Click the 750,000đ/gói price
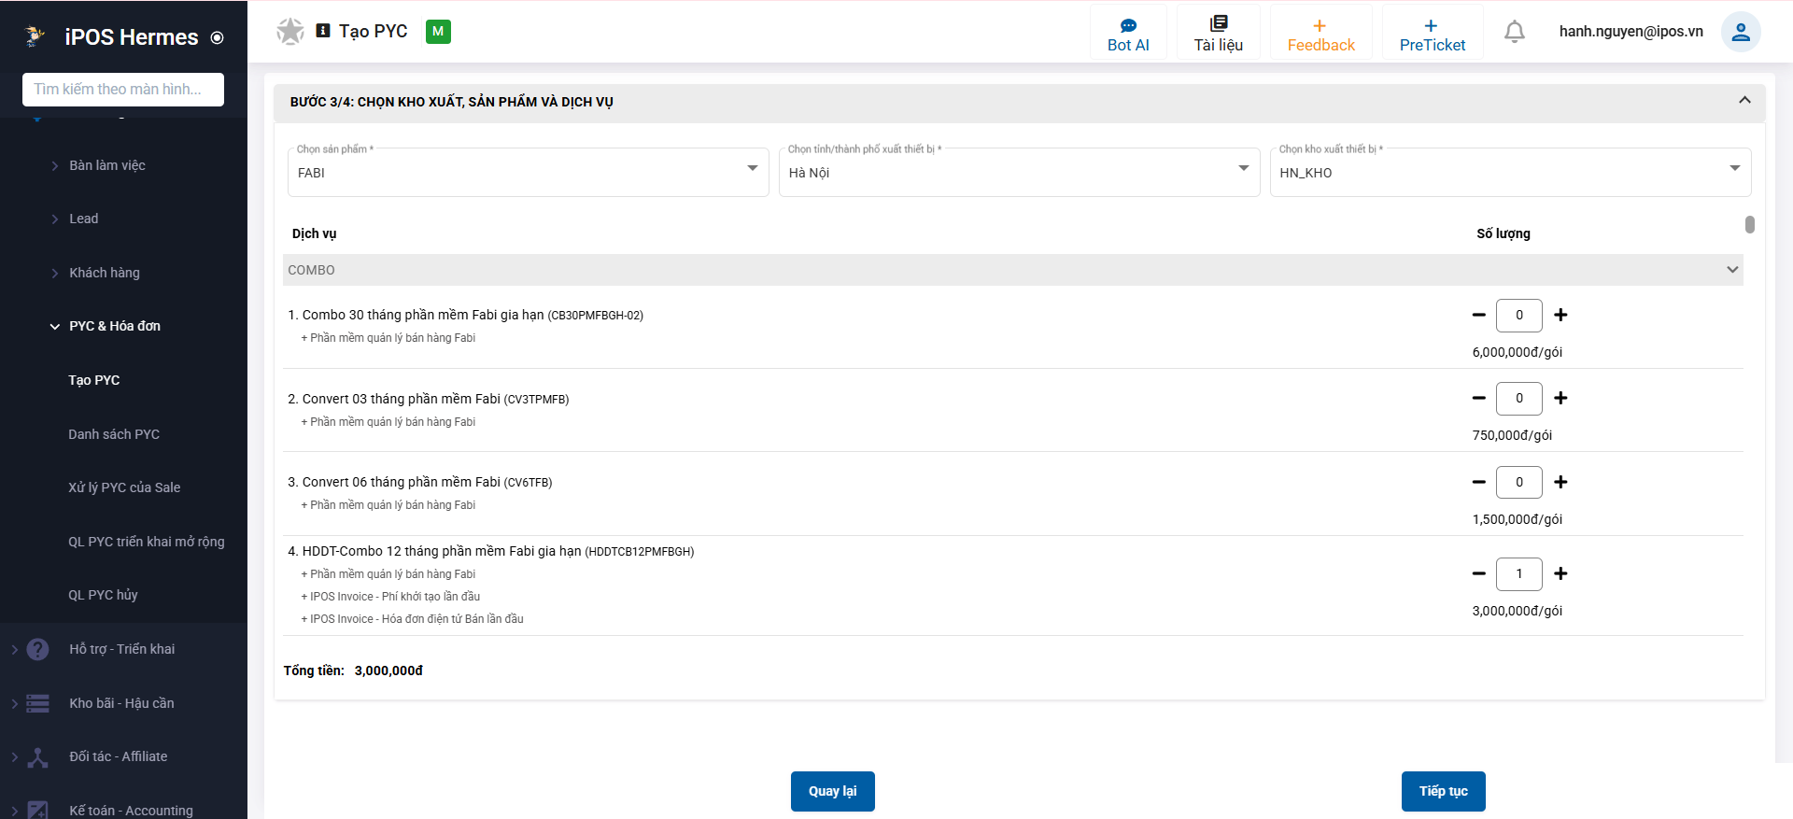Screen dimensions: 1793x819 (x=1513, y=435)
